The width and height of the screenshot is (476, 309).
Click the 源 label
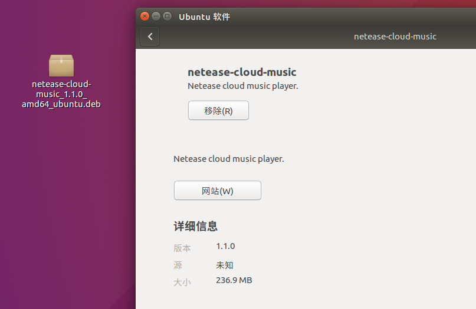coord(178,265)
